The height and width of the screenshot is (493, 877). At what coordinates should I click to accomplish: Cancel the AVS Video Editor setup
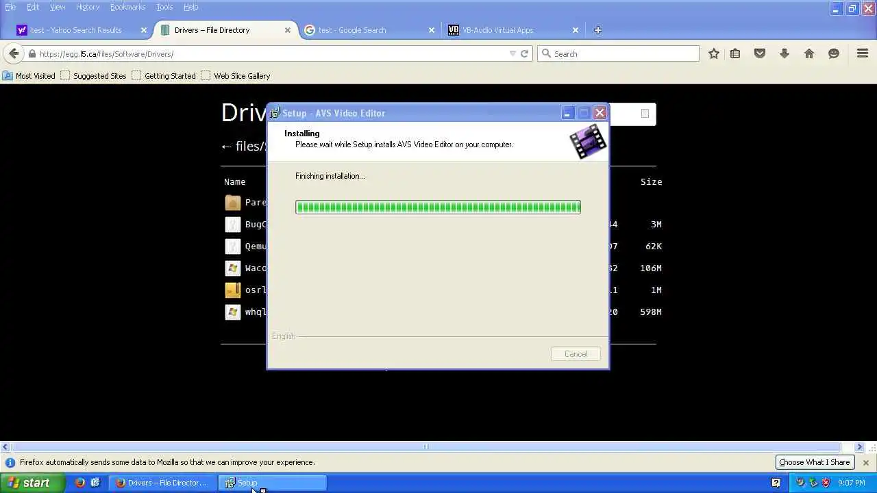[576, 354]
